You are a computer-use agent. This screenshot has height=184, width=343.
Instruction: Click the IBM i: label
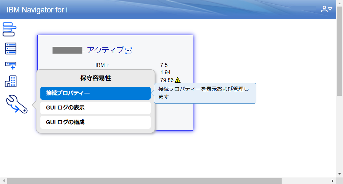pyautogui.click(x=102, y=65)
